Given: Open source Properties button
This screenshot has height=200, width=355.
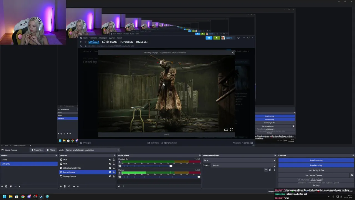Looking at the screenshot, I should [37, 150].
